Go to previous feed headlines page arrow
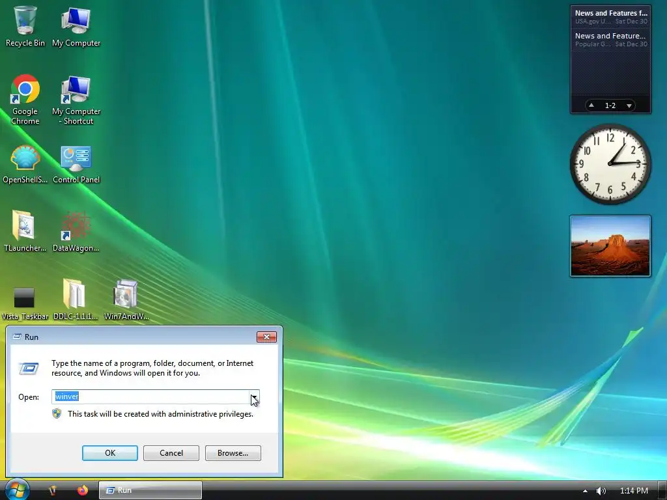Image resolution: width=667 pixels, height=500 pixels. [591, 105]
